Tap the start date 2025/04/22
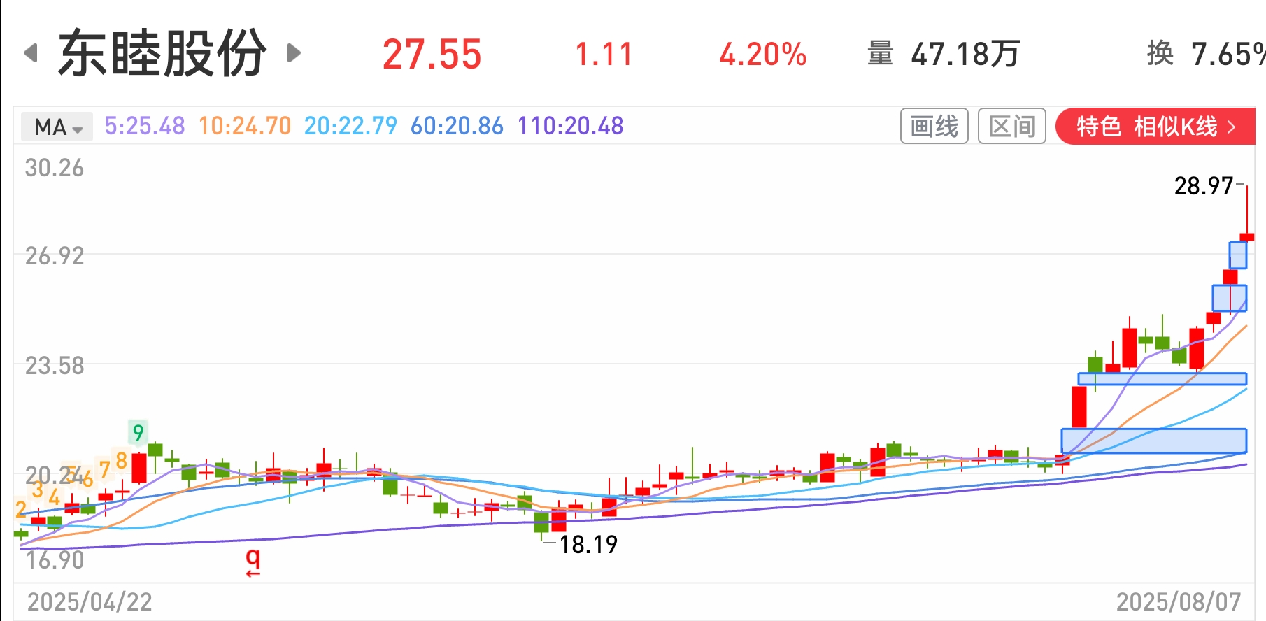Viewport: 1266px width, 621px height. pyautogui.click(x=90, y=602)
